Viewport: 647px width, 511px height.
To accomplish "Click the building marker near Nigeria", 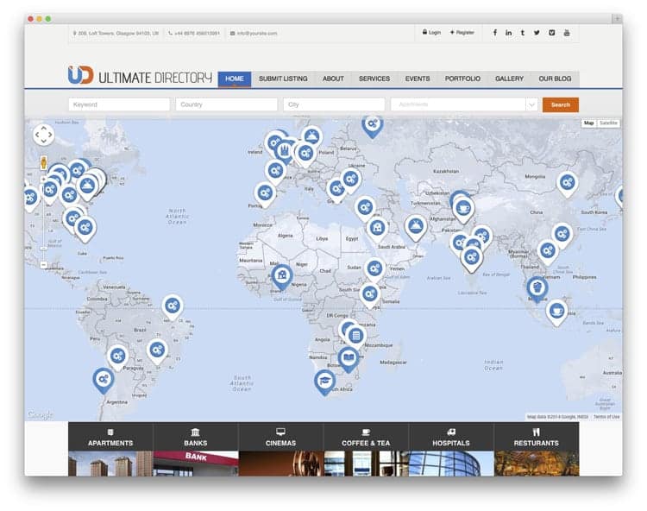I will [x=282, y=274].
